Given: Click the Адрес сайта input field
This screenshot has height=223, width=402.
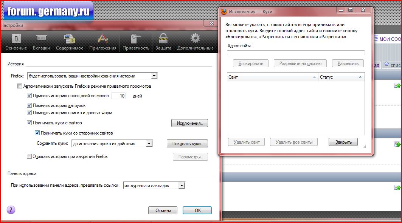Looking at the screenshot, I should (295, 53).
